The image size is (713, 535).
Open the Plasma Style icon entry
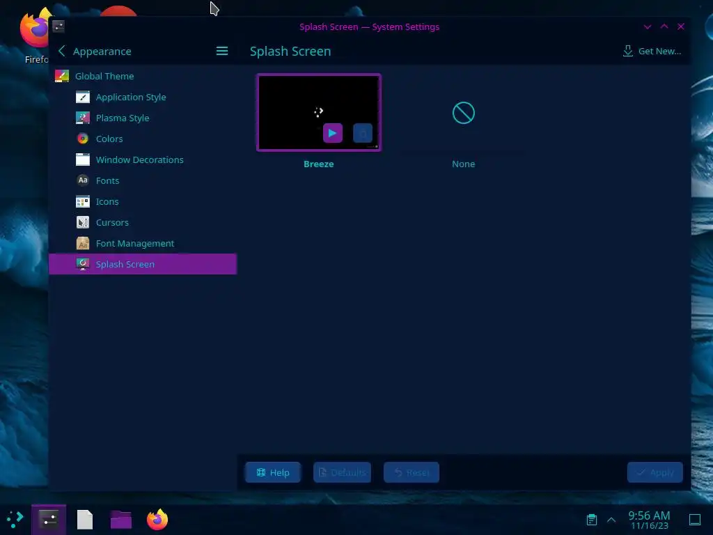click(x=83, y=118)
